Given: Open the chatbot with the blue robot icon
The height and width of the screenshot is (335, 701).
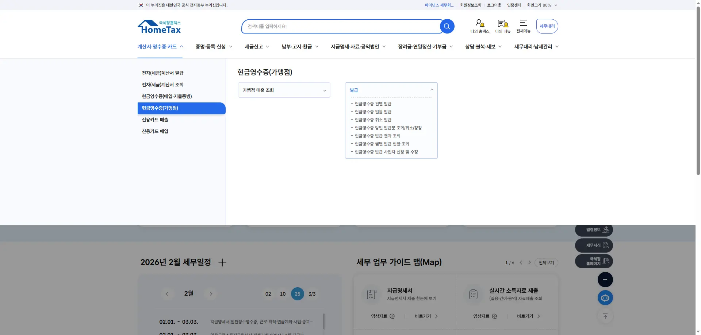Looking at the screenshot, I should click(605, 297).
